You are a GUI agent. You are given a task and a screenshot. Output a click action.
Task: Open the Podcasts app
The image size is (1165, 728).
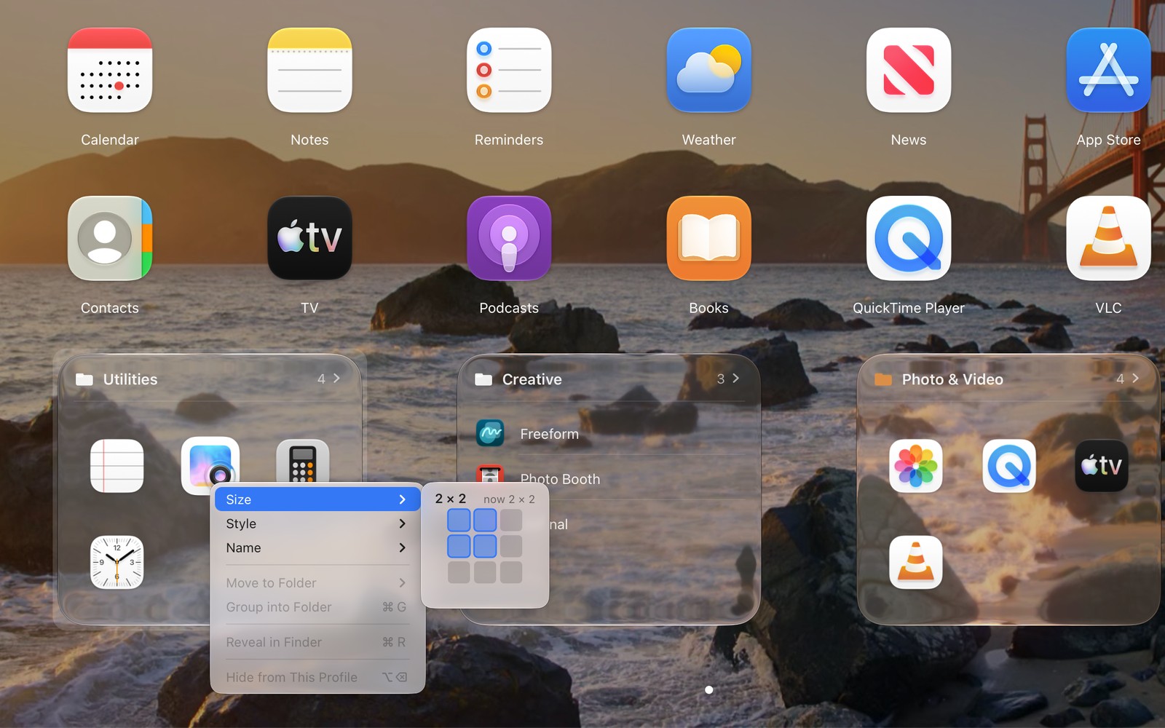pos(509,238)
